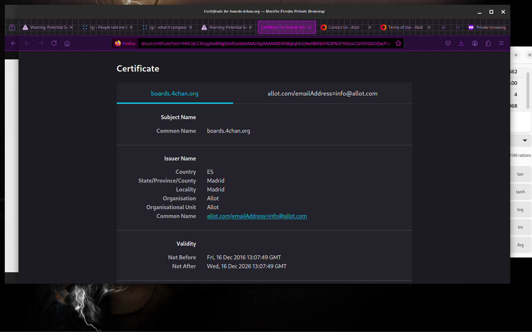Open the Save to Pocket icon
Screen dimensions: 532x332
(x=448, y=43)
